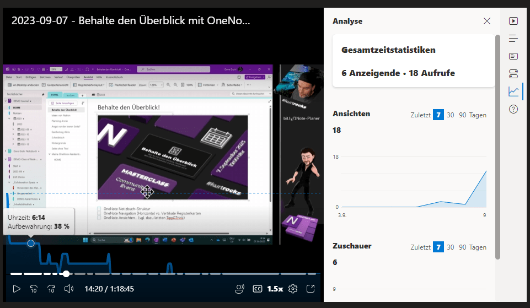
Task: Click the Zeichnen tab in the video's OneNote
Action: tap(45, 77)
